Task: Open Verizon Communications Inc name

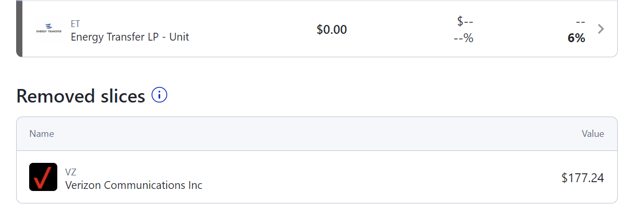Action: (134, 185)
